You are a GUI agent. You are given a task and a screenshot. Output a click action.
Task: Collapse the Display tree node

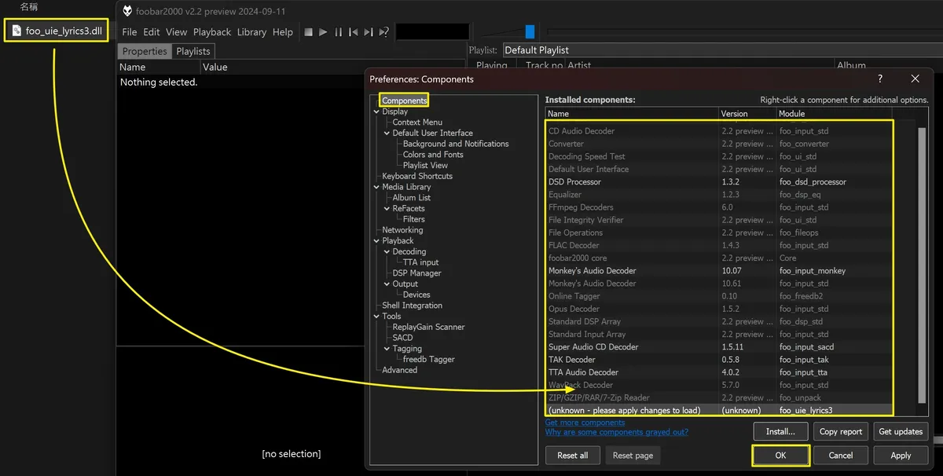coord(377,112)
